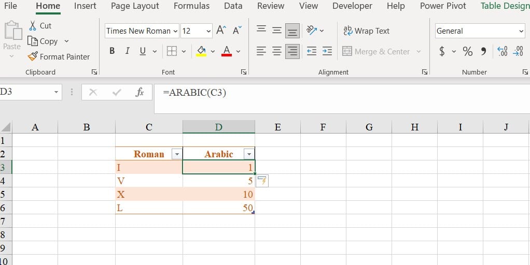Toggle Wrap Text option
This screenshot has width=530, height=265.
[366, 31]
